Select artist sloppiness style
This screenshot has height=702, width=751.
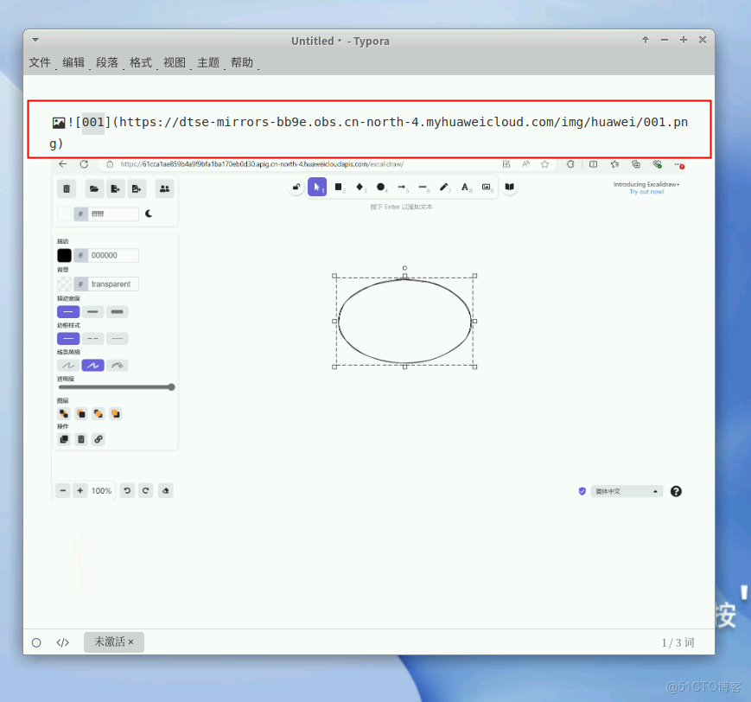tap(93, 366)
